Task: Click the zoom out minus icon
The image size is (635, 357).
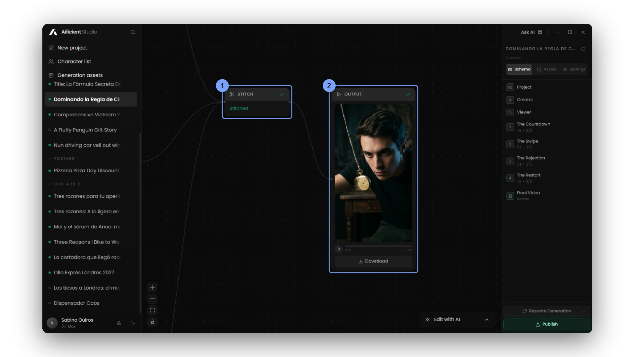Action: pos(152,299)
